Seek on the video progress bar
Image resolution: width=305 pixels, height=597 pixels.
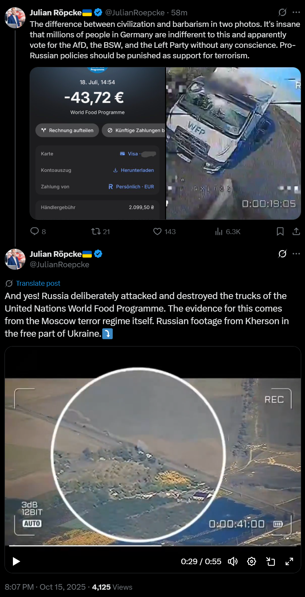click(x=153, y=546)
